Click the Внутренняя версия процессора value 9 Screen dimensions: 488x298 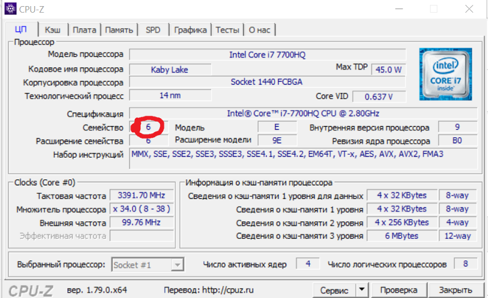(x=457, y=127)
